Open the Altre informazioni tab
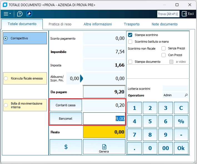Screen dimensions: 197x164 [x=98, y=24]
